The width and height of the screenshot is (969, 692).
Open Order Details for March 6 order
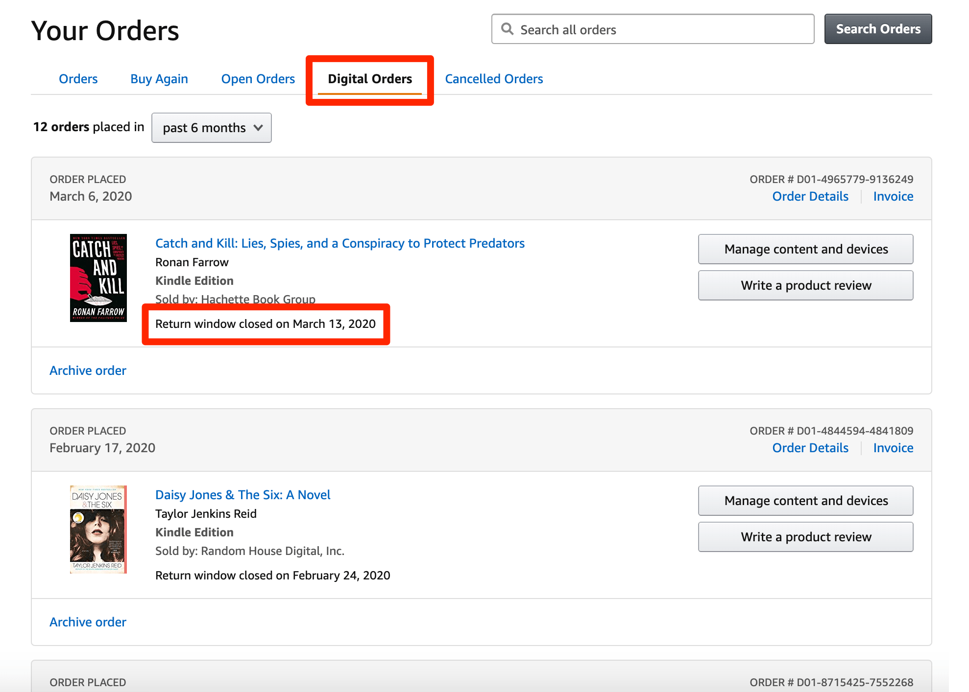coord(810,196)
